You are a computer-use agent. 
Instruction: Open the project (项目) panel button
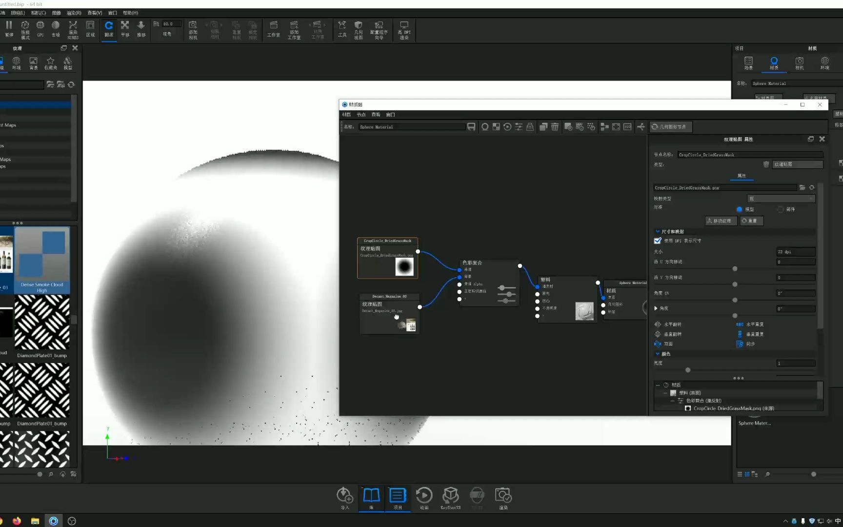point(398,498)
